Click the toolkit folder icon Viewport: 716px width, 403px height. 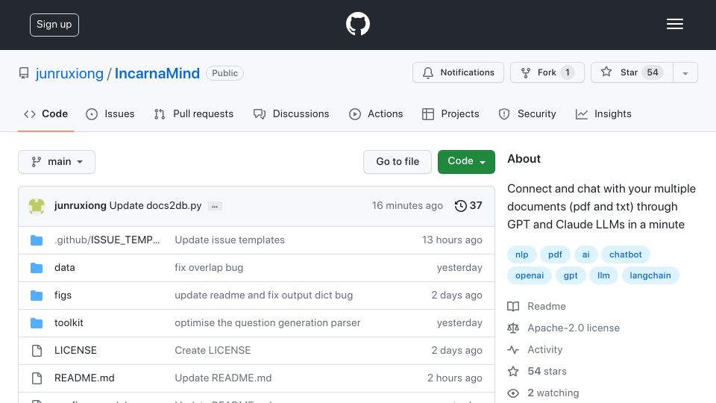[37, 323]
